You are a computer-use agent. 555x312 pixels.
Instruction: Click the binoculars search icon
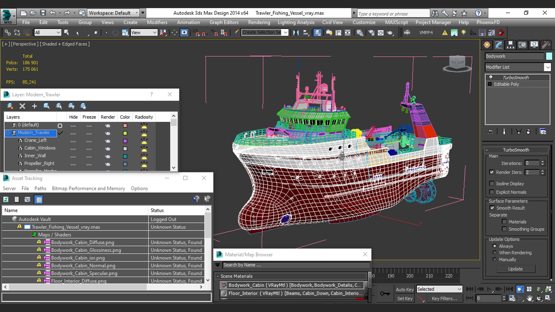coord(435,13)
